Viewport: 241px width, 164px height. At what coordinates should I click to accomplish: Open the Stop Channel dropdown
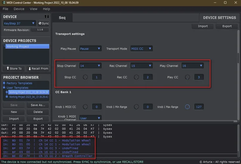point(90,66)
